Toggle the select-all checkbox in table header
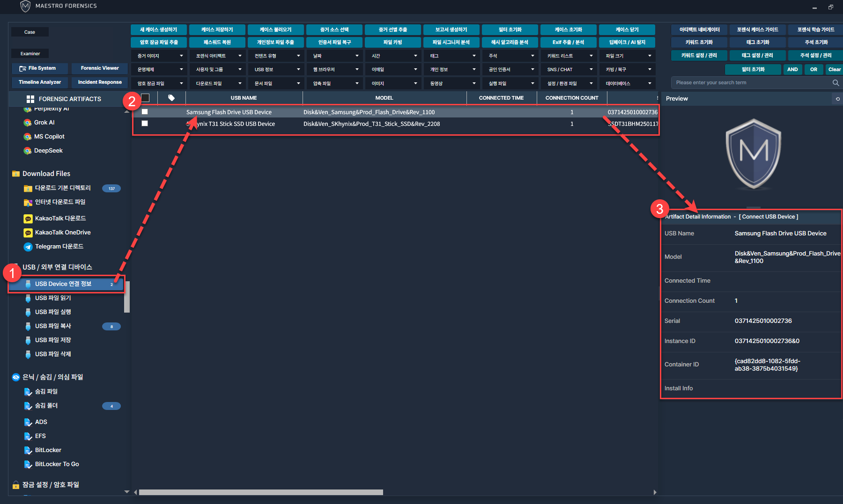The image size is (843, 504). 145,98
